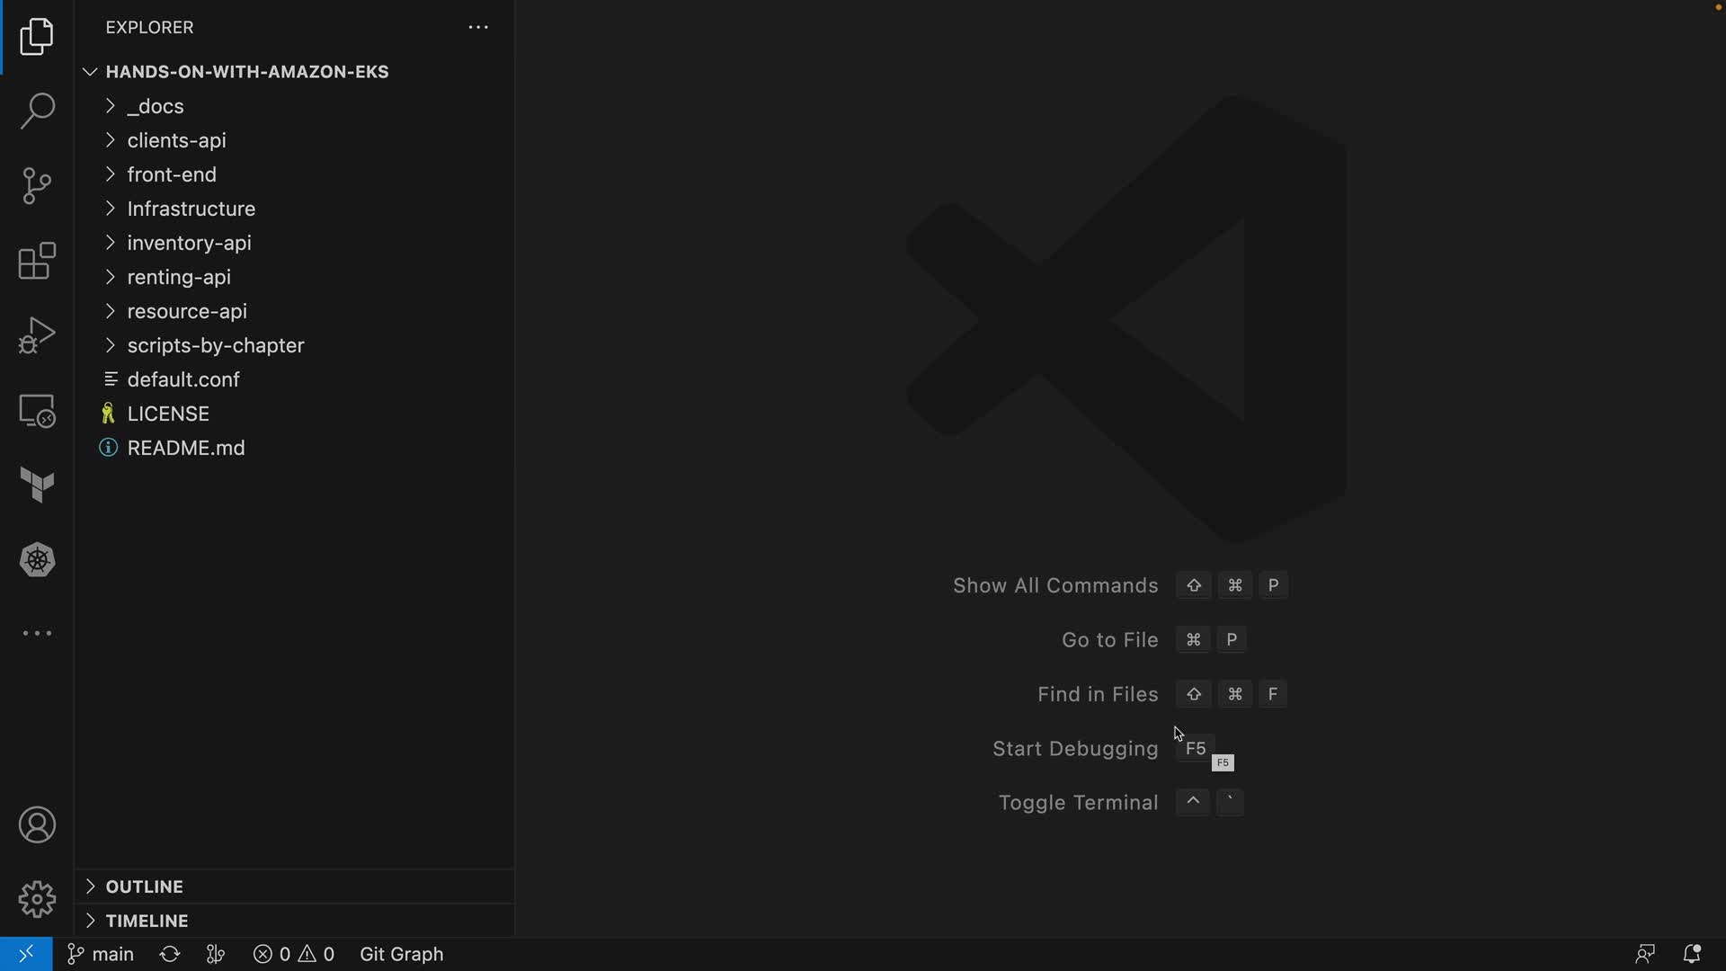Click the Synchronize Changes icon in status bar
The height and width of the screenshot is (971, 1726).
170,954
